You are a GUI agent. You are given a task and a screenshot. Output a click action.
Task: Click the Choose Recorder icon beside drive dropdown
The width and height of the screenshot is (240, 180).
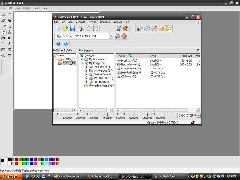117,36
